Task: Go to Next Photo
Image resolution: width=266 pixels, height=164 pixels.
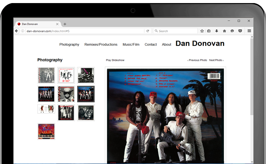Action: (216, 60)
